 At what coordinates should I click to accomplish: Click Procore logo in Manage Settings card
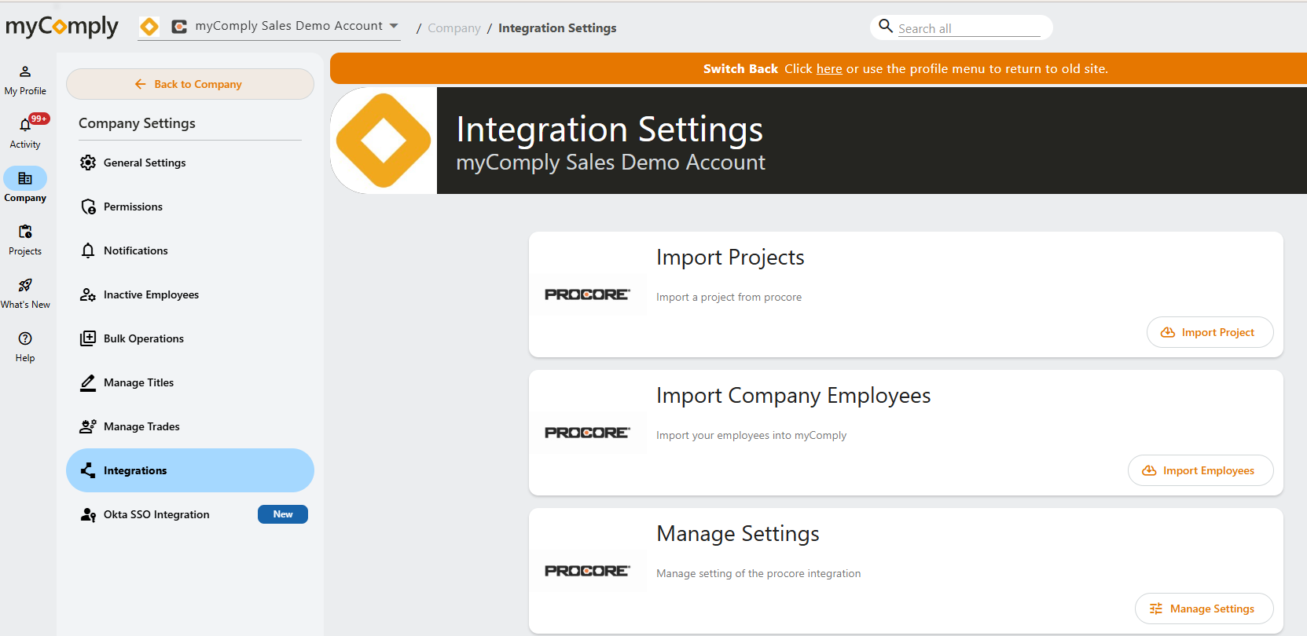587,571
